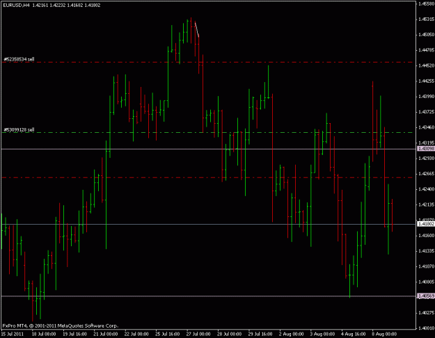Click the '25 Jul 16:00' time label
The width and height of the screenshot is (435, 338).
(168, 334)
